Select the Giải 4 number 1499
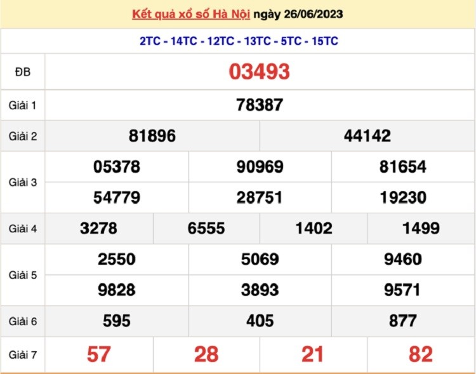Viewport: 476px width, 374px height. [421, 229]
